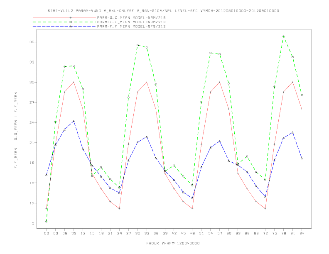This screenshot has width=329, height=254.
Task: Click the blue dashed legend line sample
Action: pyautogui.click(x=64, y=27)
